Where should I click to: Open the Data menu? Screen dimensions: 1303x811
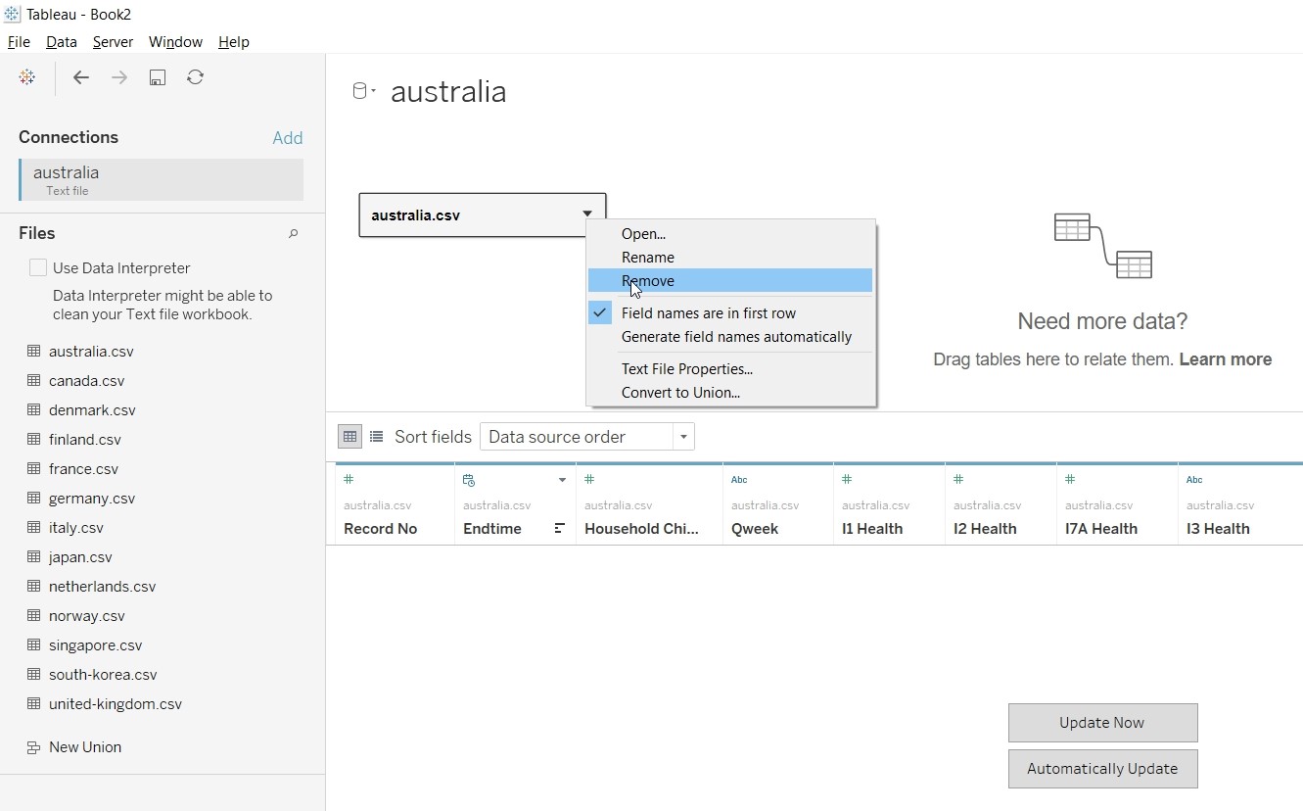coord(61,42)
